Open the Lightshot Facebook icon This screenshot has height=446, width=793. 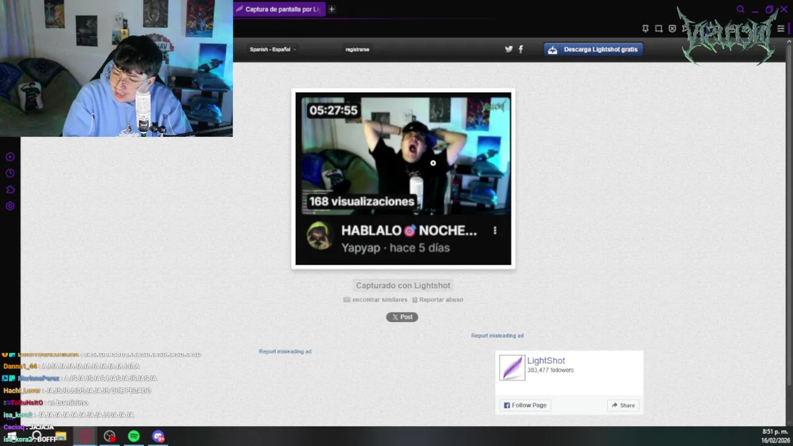520,50
